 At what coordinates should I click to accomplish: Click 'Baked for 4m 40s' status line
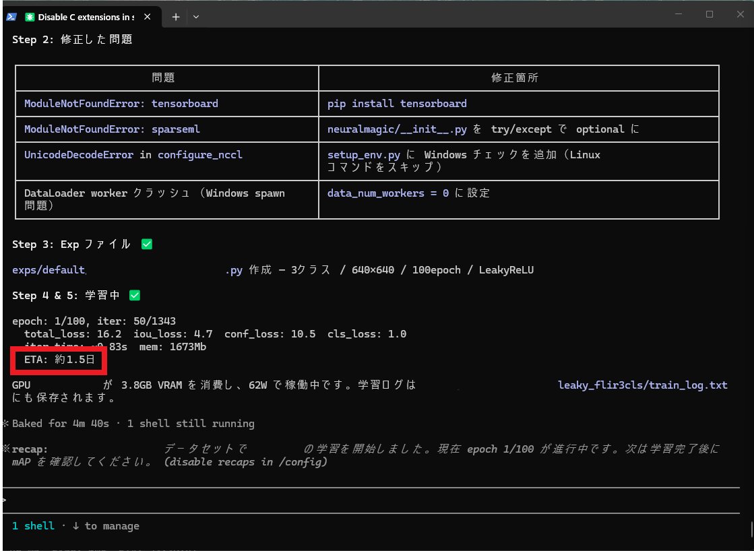pos(61,424)
